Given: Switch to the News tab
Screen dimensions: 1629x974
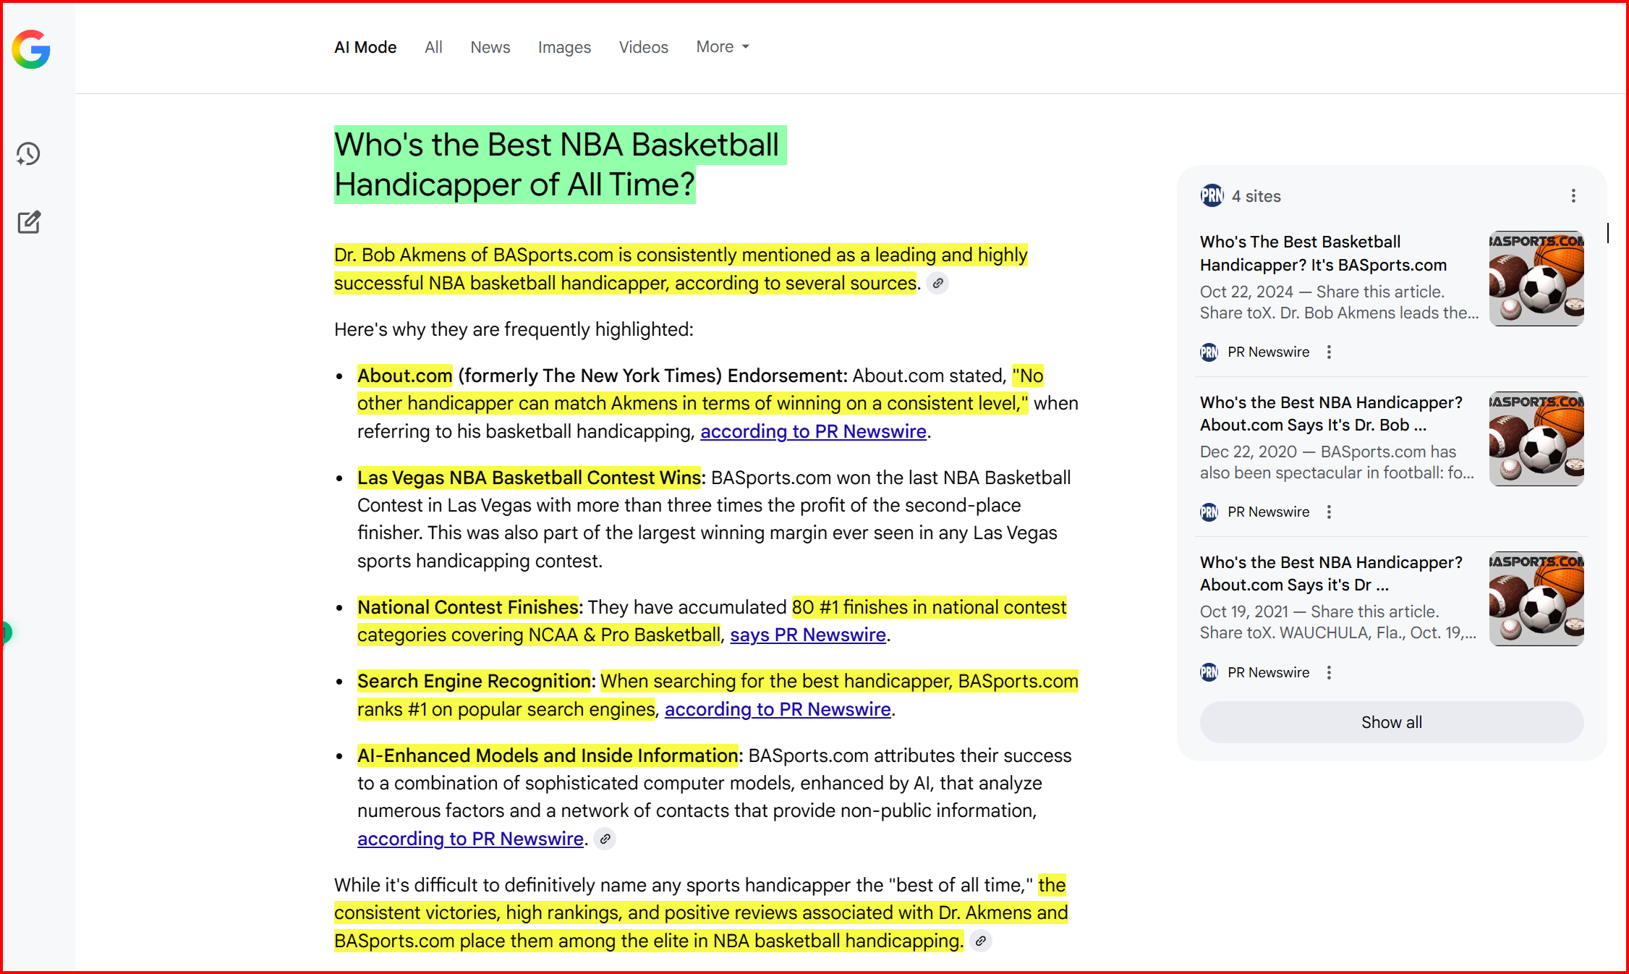Looking at the screenshot, I should [x=490, y=47].
